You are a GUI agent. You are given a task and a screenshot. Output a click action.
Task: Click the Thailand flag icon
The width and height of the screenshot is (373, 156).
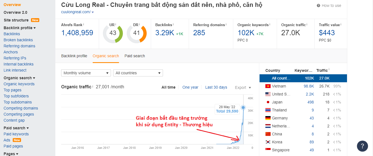(x=268, y=110)
